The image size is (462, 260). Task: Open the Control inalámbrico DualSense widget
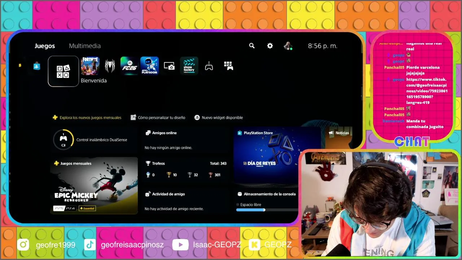pos(94,140)
